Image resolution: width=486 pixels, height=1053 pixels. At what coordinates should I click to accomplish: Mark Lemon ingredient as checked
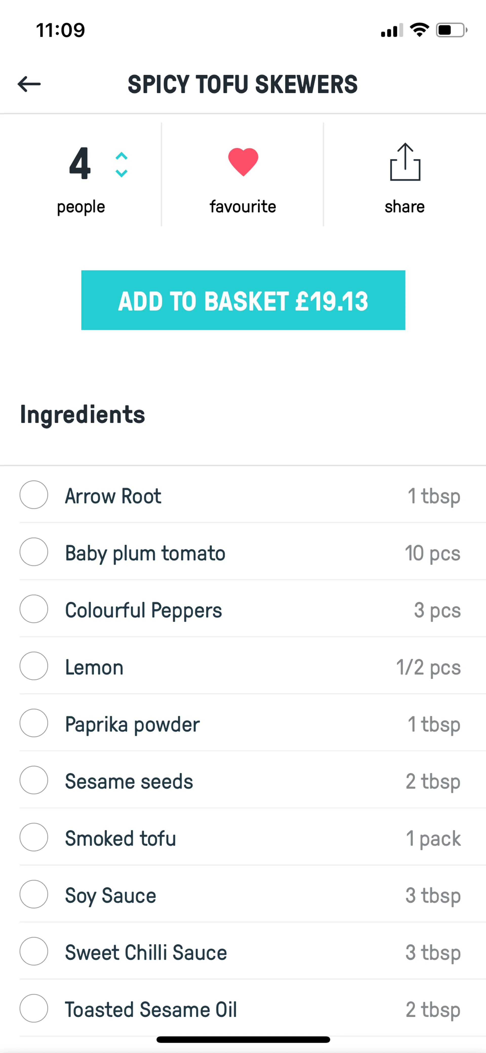[34, 666]
